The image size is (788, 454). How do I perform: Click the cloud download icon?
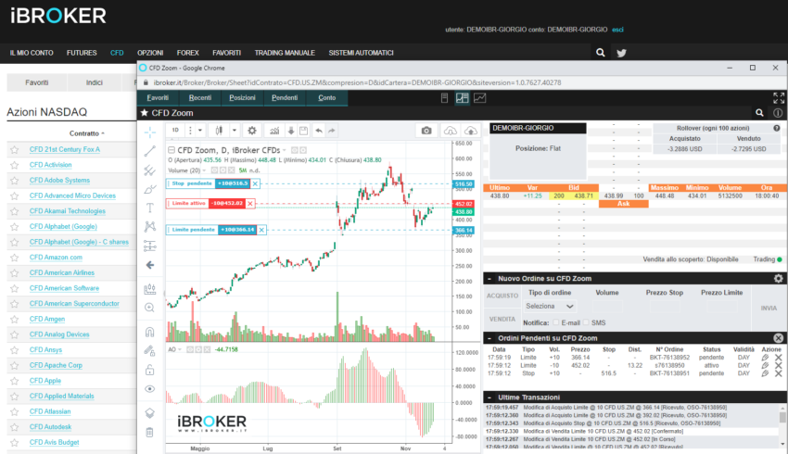(x=451, y=131)
